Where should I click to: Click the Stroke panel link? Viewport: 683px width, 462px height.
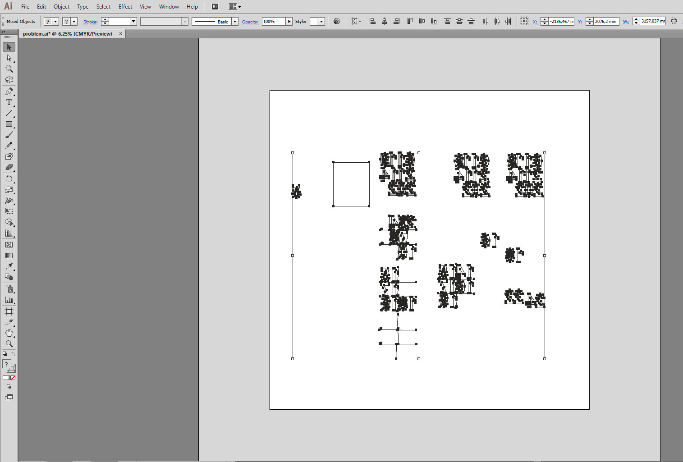click(90, 22)
